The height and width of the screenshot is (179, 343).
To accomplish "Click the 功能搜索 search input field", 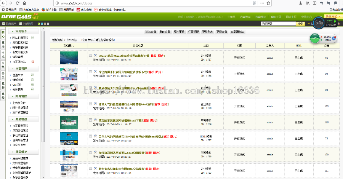I will [279, 24].
